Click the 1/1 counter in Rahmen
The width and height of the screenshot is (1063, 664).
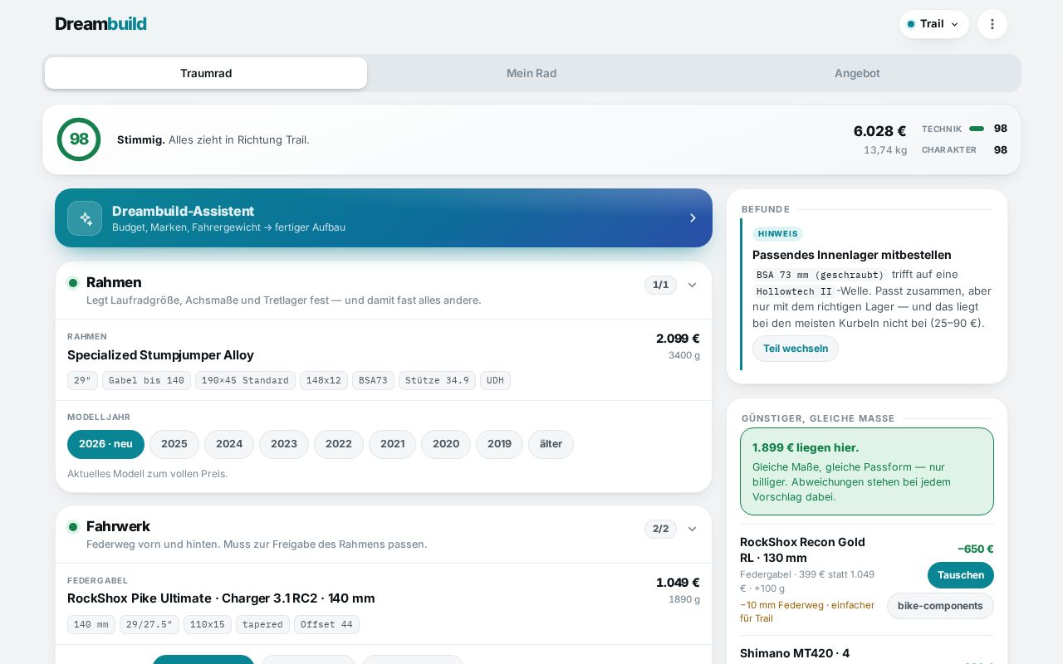(660, 285)
